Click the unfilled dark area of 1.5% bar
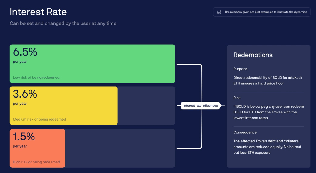The width and height of the screenshot is (316, 173). 120,148
